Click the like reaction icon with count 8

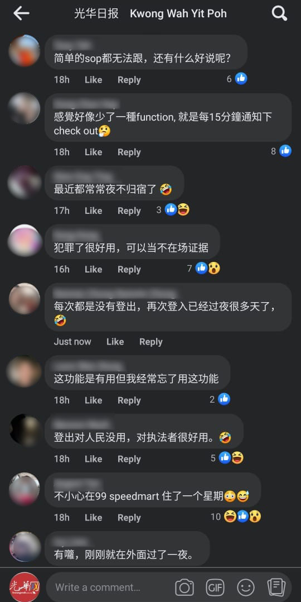coord(285,151)
